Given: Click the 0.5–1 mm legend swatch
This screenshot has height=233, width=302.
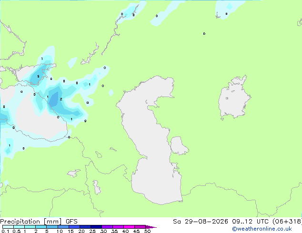Looking at the screenshot, I should click(19, 227).
